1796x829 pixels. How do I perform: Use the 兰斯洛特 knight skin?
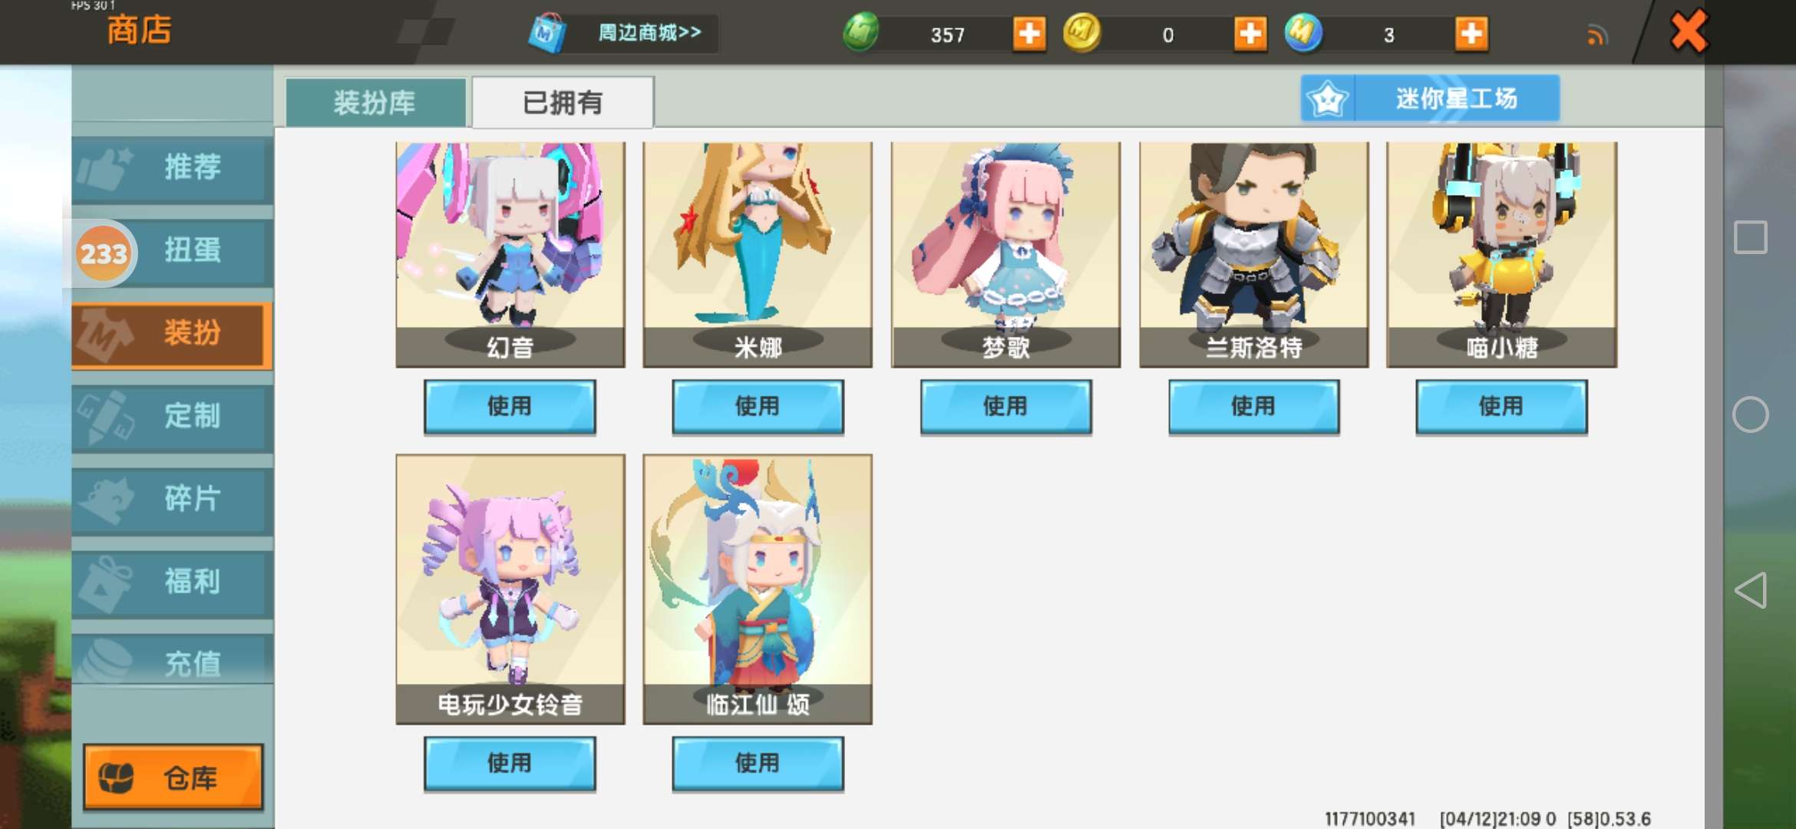1253,407
